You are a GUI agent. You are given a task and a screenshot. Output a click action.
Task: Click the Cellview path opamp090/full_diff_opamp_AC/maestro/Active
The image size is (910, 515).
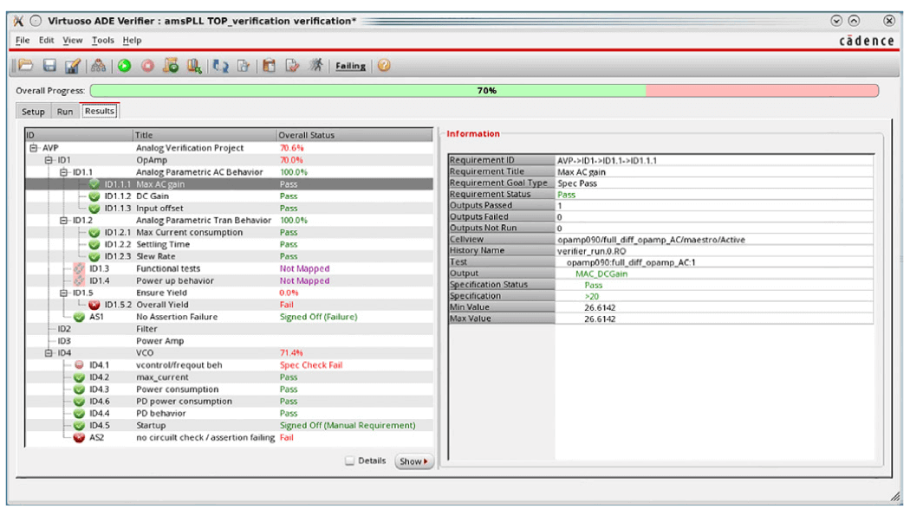pyautogui.click(x=651, y=240)
